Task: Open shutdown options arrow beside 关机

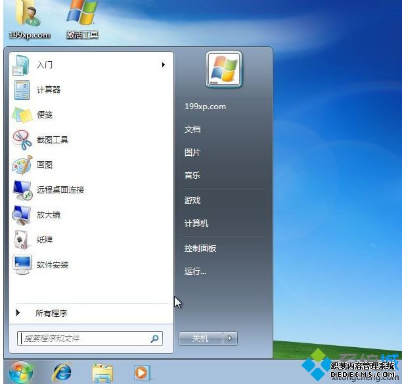Action: (x=230, y=339)
